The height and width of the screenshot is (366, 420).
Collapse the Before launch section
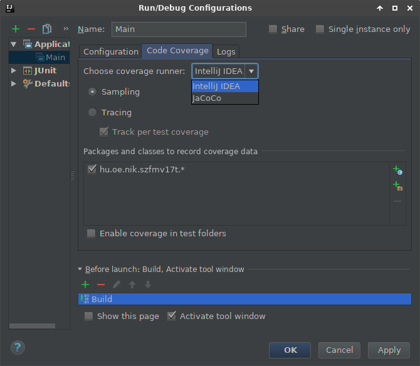(80, 269)
